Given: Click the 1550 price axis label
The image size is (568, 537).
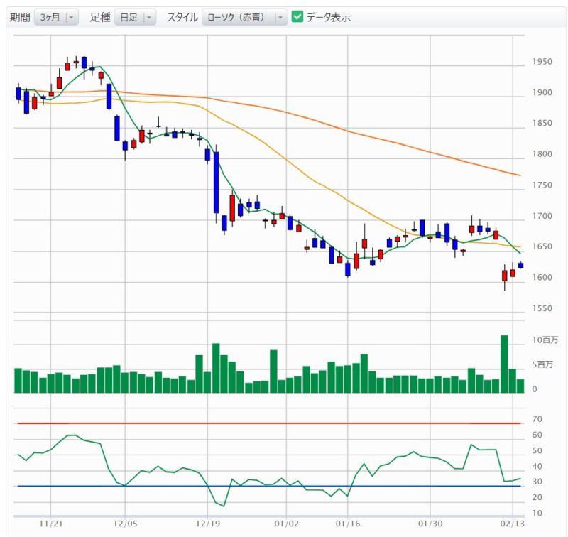Looking at the screenshot, I should pyautogui.click(x=542, y=309).
